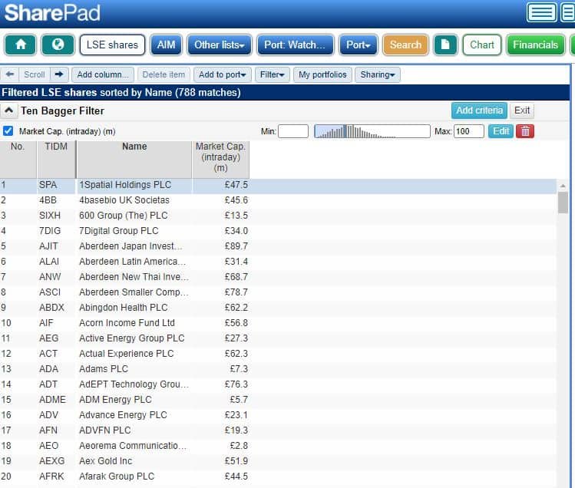575x488 pixels.
Task: Select the LSE shares list
Action: coord(112,45)
